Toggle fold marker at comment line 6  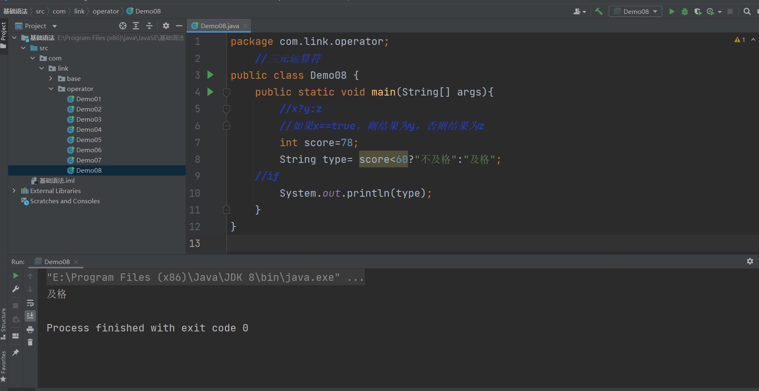click(x=226, y=125)
